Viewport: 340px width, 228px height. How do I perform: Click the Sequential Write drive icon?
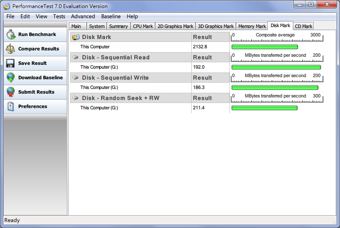point(75,78)
